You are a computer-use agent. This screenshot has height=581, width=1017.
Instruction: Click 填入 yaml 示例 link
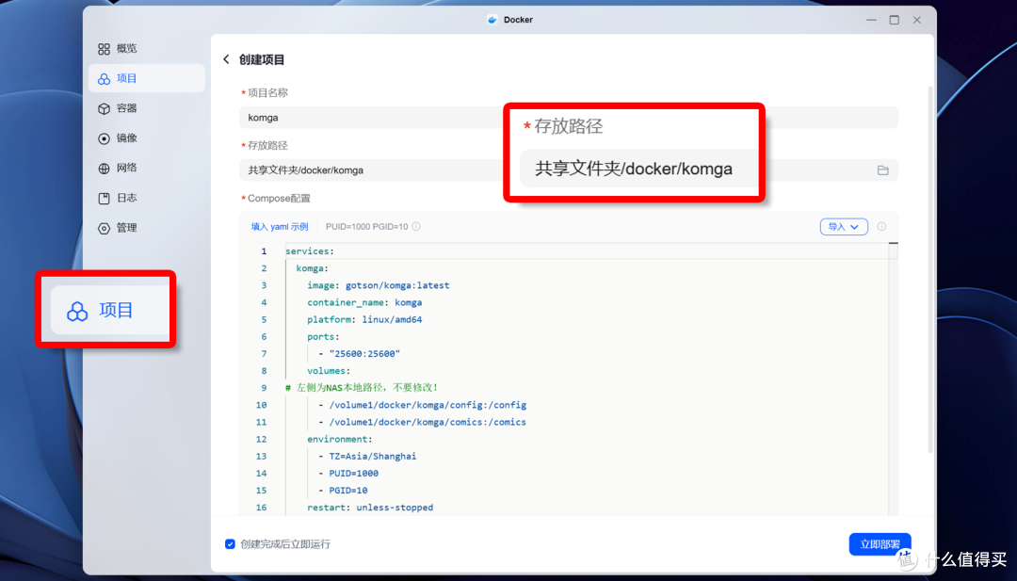280,226
